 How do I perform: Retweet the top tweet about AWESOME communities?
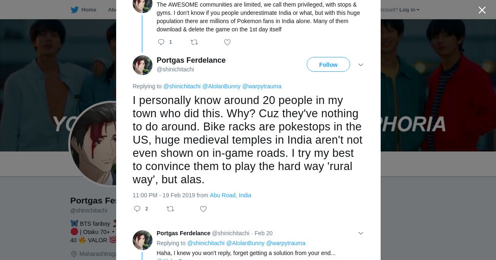(x=194, y=42)
